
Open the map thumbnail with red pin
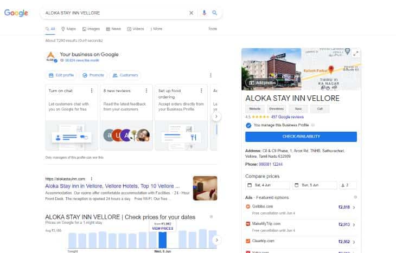[x=331, y=69]
